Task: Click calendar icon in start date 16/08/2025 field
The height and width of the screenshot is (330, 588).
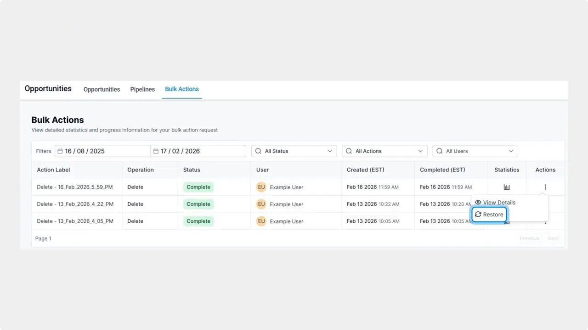Action: 60,151
